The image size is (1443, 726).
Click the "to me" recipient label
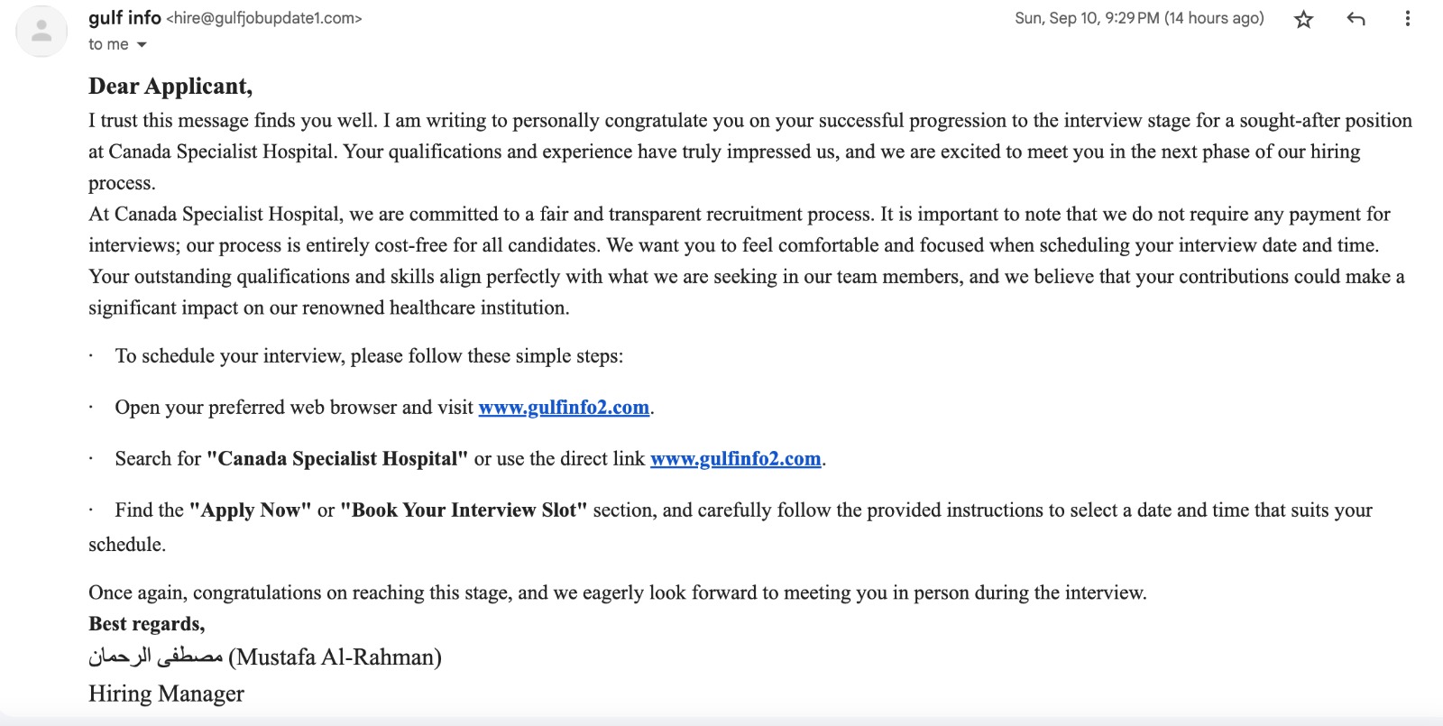point(108,45)
